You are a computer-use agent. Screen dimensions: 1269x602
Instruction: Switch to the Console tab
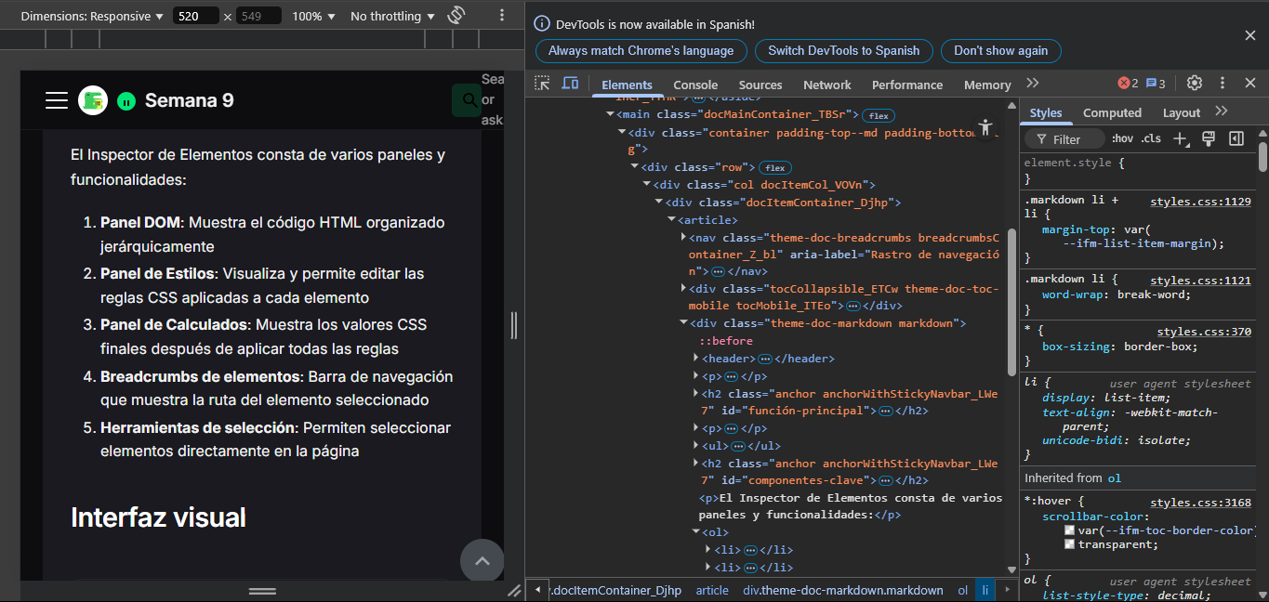coord(695,85)
